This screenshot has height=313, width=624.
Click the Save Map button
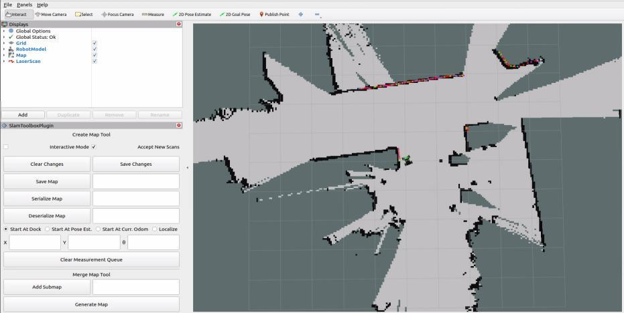pos(47,181)
